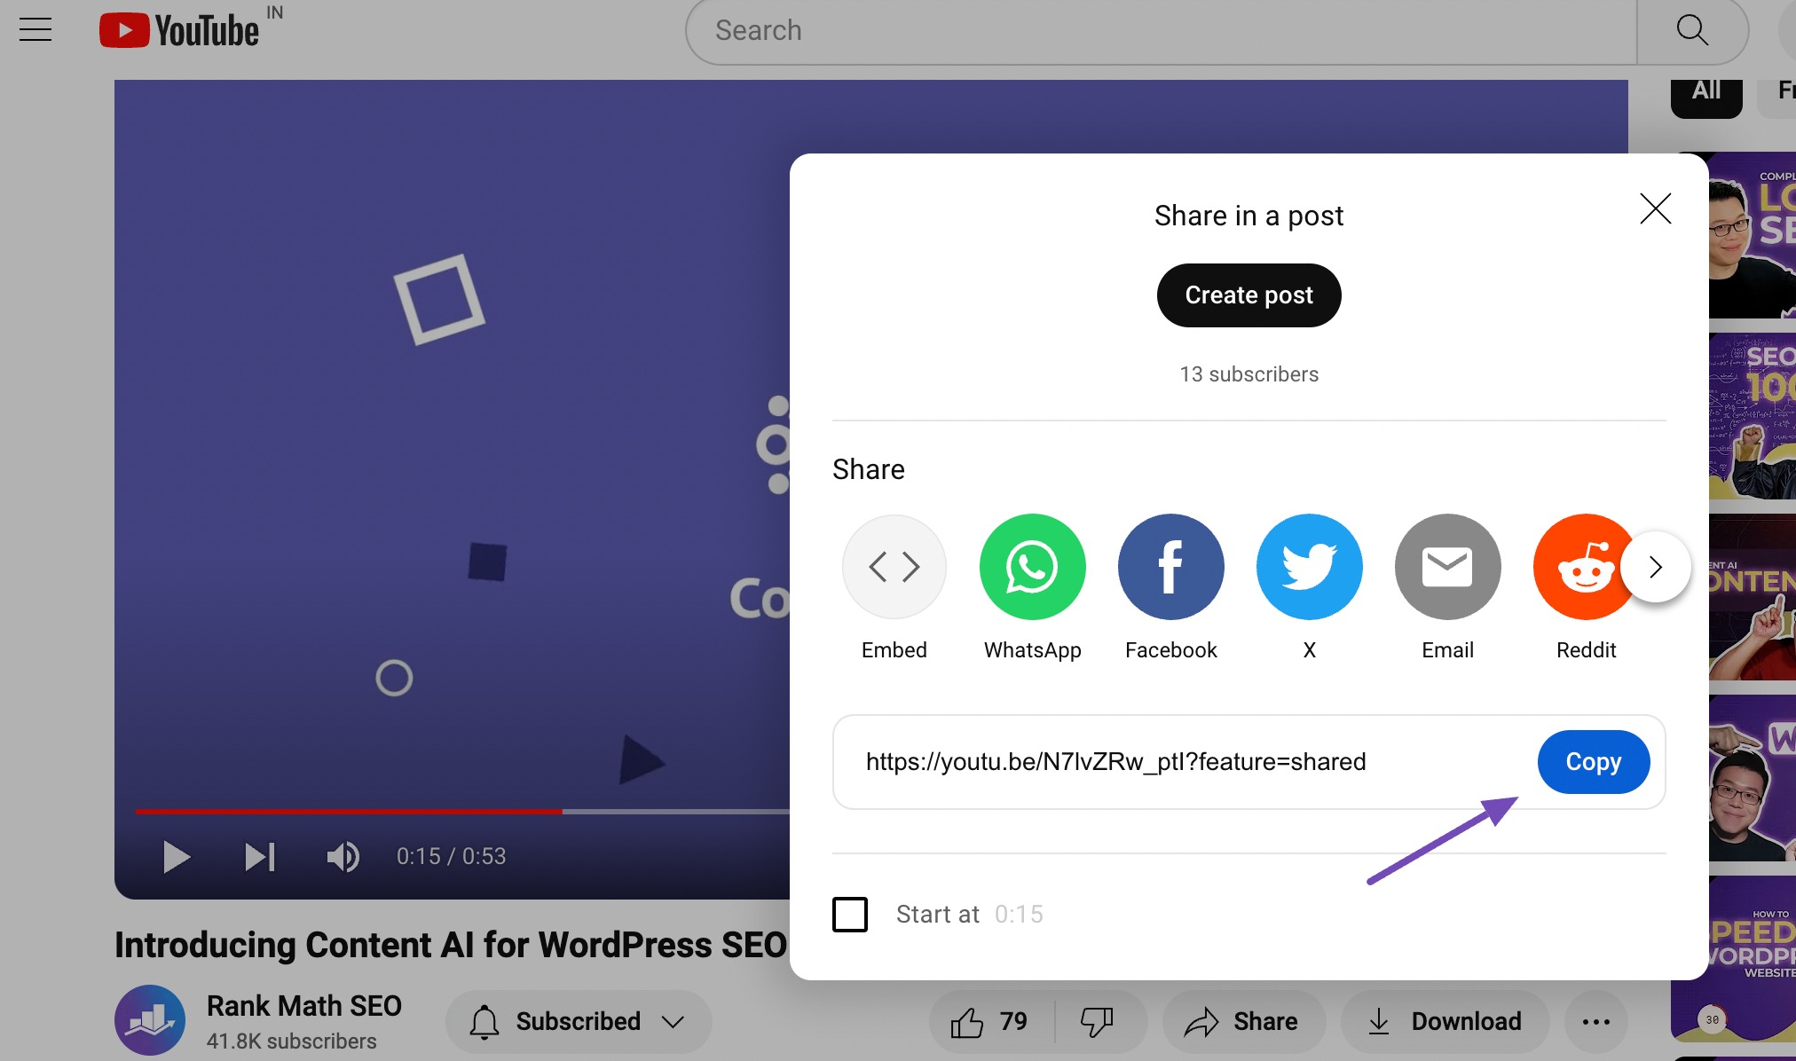Click the search magnifier button

click(x=1692, y=31)
